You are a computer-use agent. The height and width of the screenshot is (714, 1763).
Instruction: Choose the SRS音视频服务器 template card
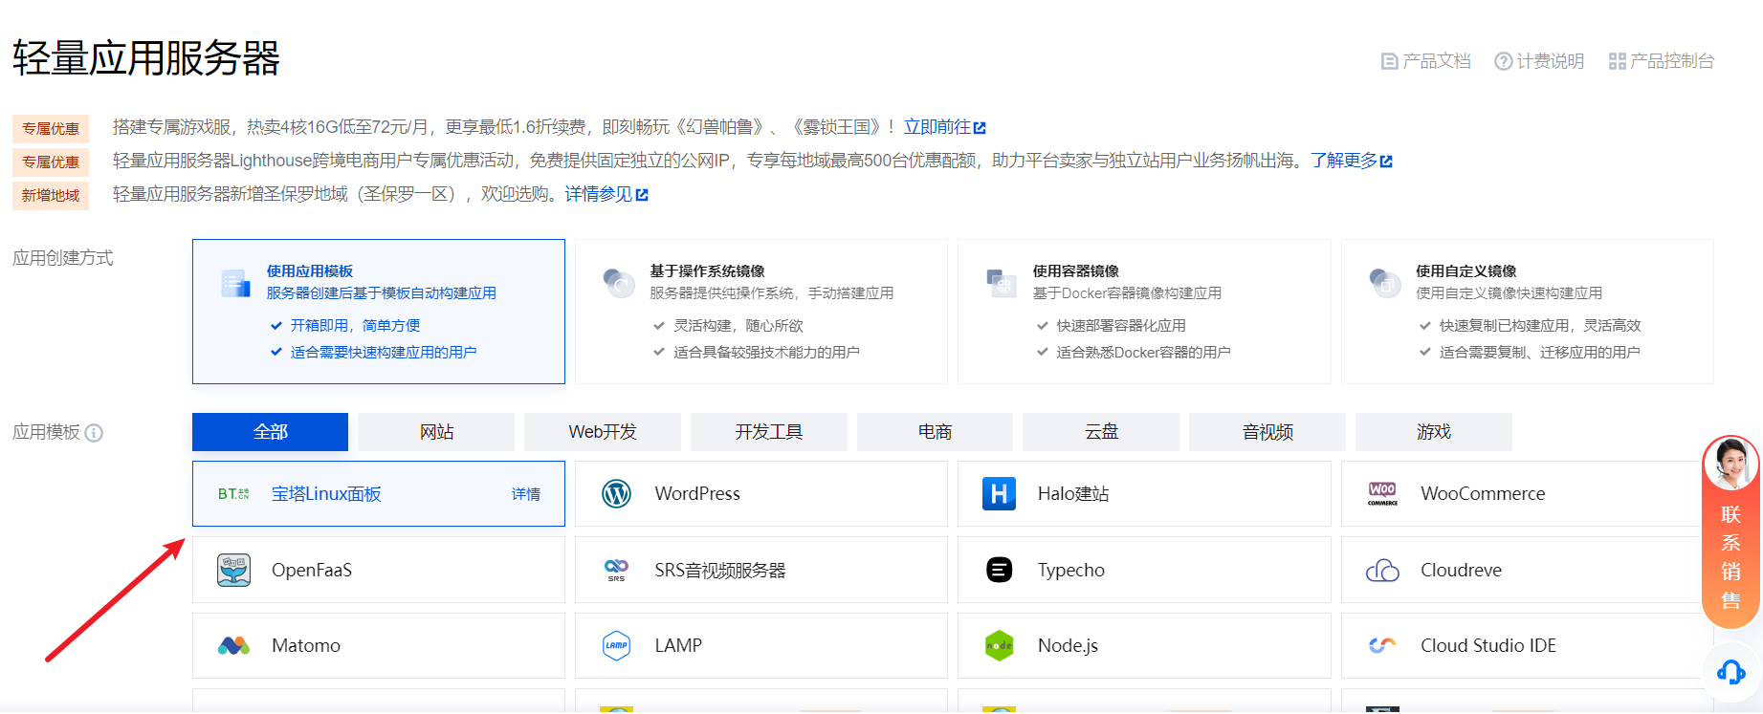click(x=761, y=570)
